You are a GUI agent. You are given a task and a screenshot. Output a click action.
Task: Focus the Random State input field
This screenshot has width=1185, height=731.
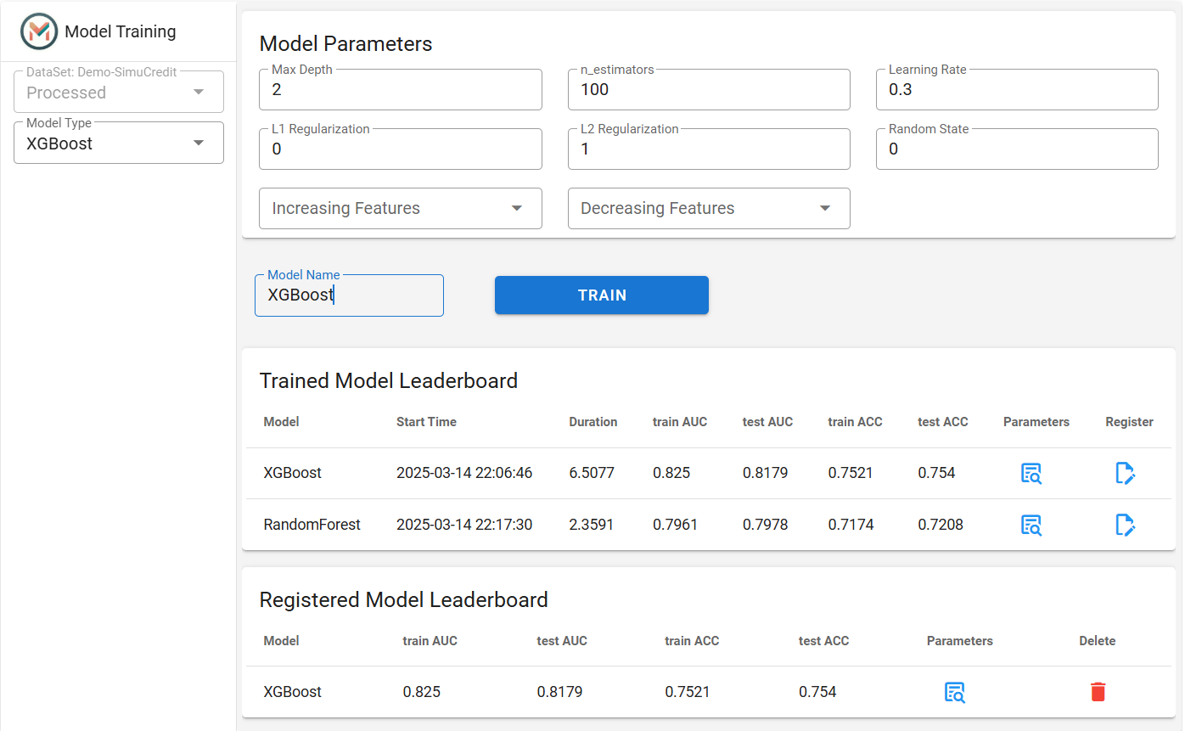coord(1017,149)
